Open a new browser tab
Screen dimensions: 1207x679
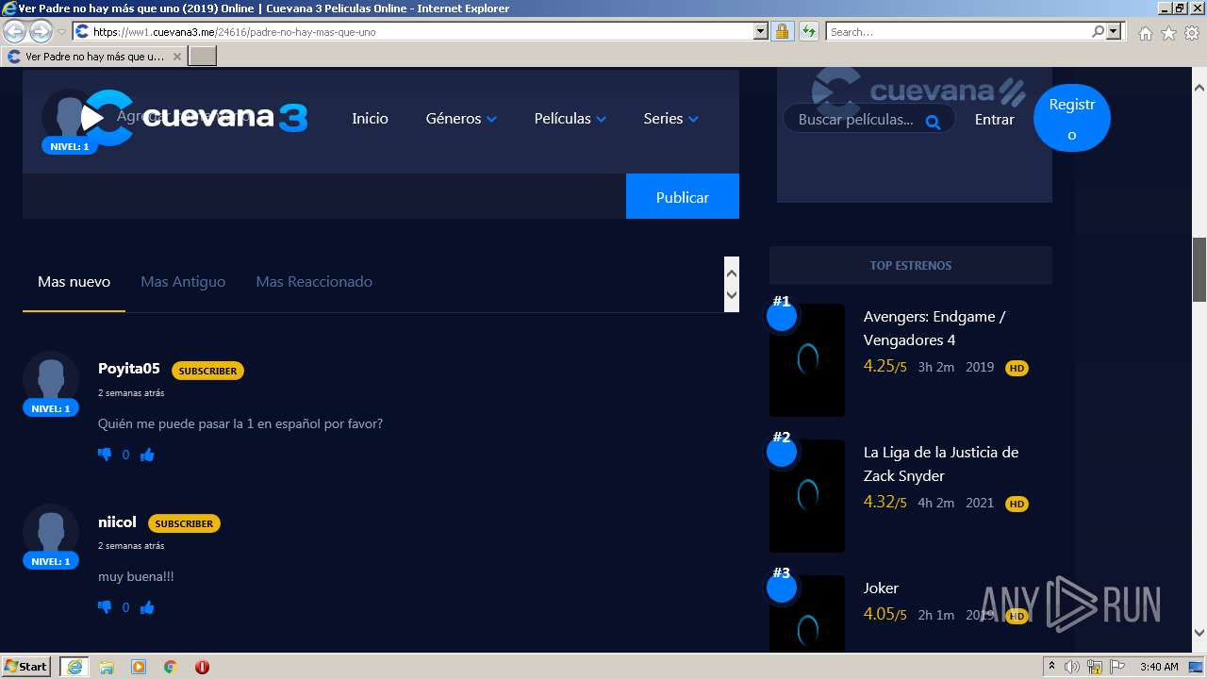[203, 57]
